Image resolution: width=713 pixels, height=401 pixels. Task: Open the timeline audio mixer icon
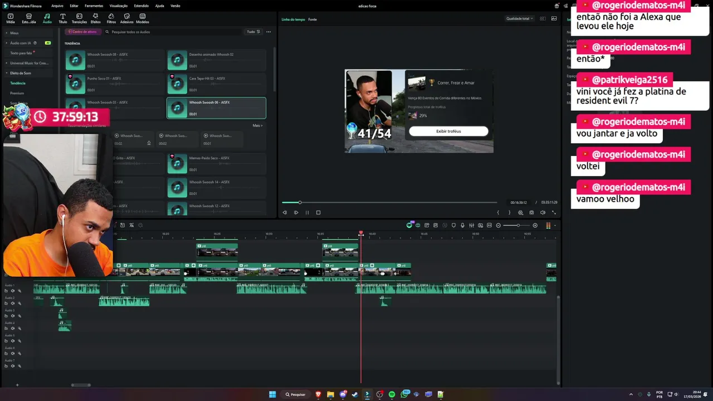[471, 225]
